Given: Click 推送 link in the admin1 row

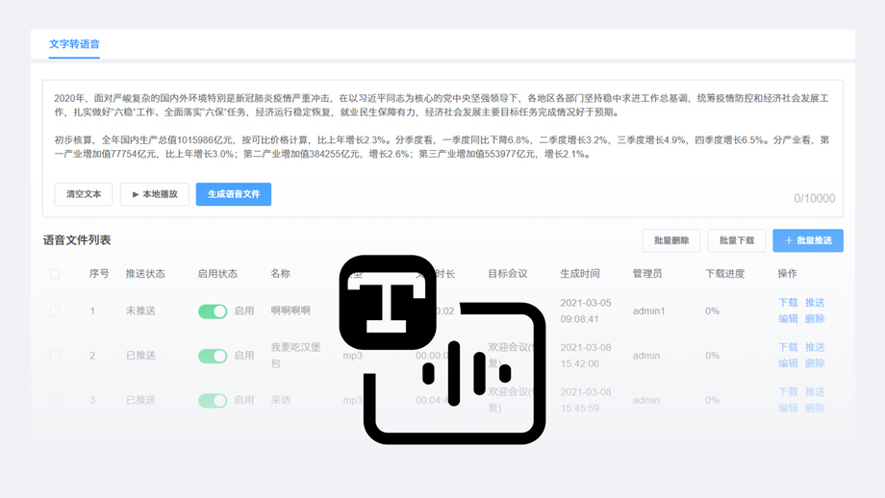Looking at the screenshot, I should click(815, 303).
